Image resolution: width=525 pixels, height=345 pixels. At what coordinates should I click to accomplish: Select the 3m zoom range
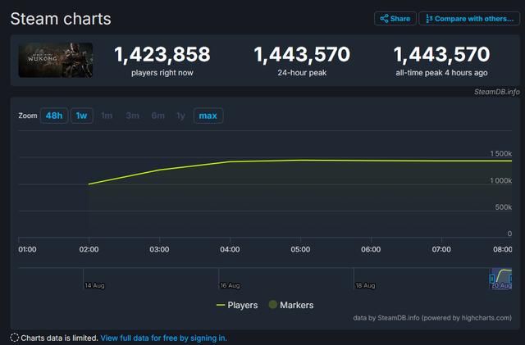point(133,116)
